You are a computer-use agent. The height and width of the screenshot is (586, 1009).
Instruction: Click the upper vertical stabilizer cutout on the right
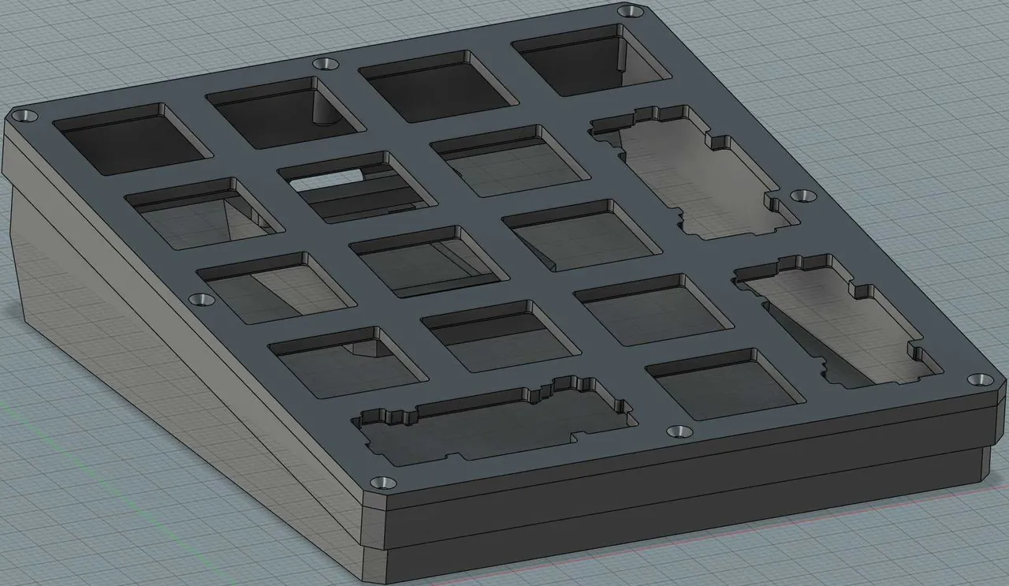[694, 172]
